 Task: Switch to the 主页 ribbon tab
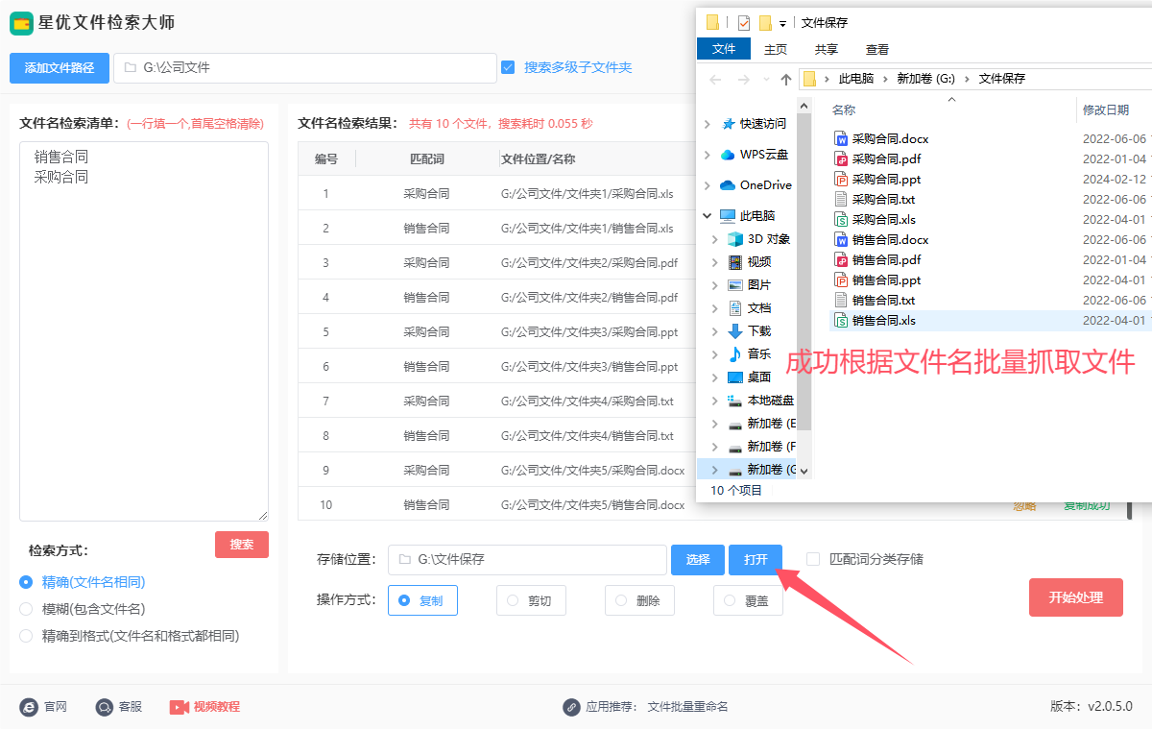click(776, 49)
